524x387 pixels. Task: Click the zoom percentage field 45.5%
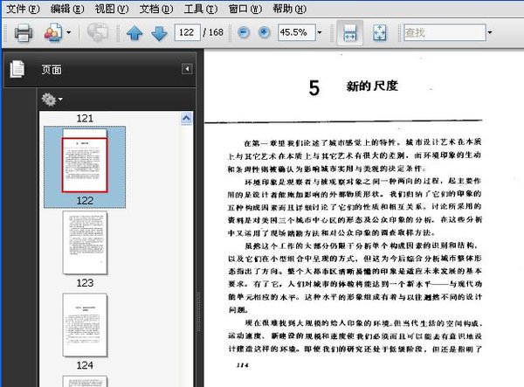(296, 32)
